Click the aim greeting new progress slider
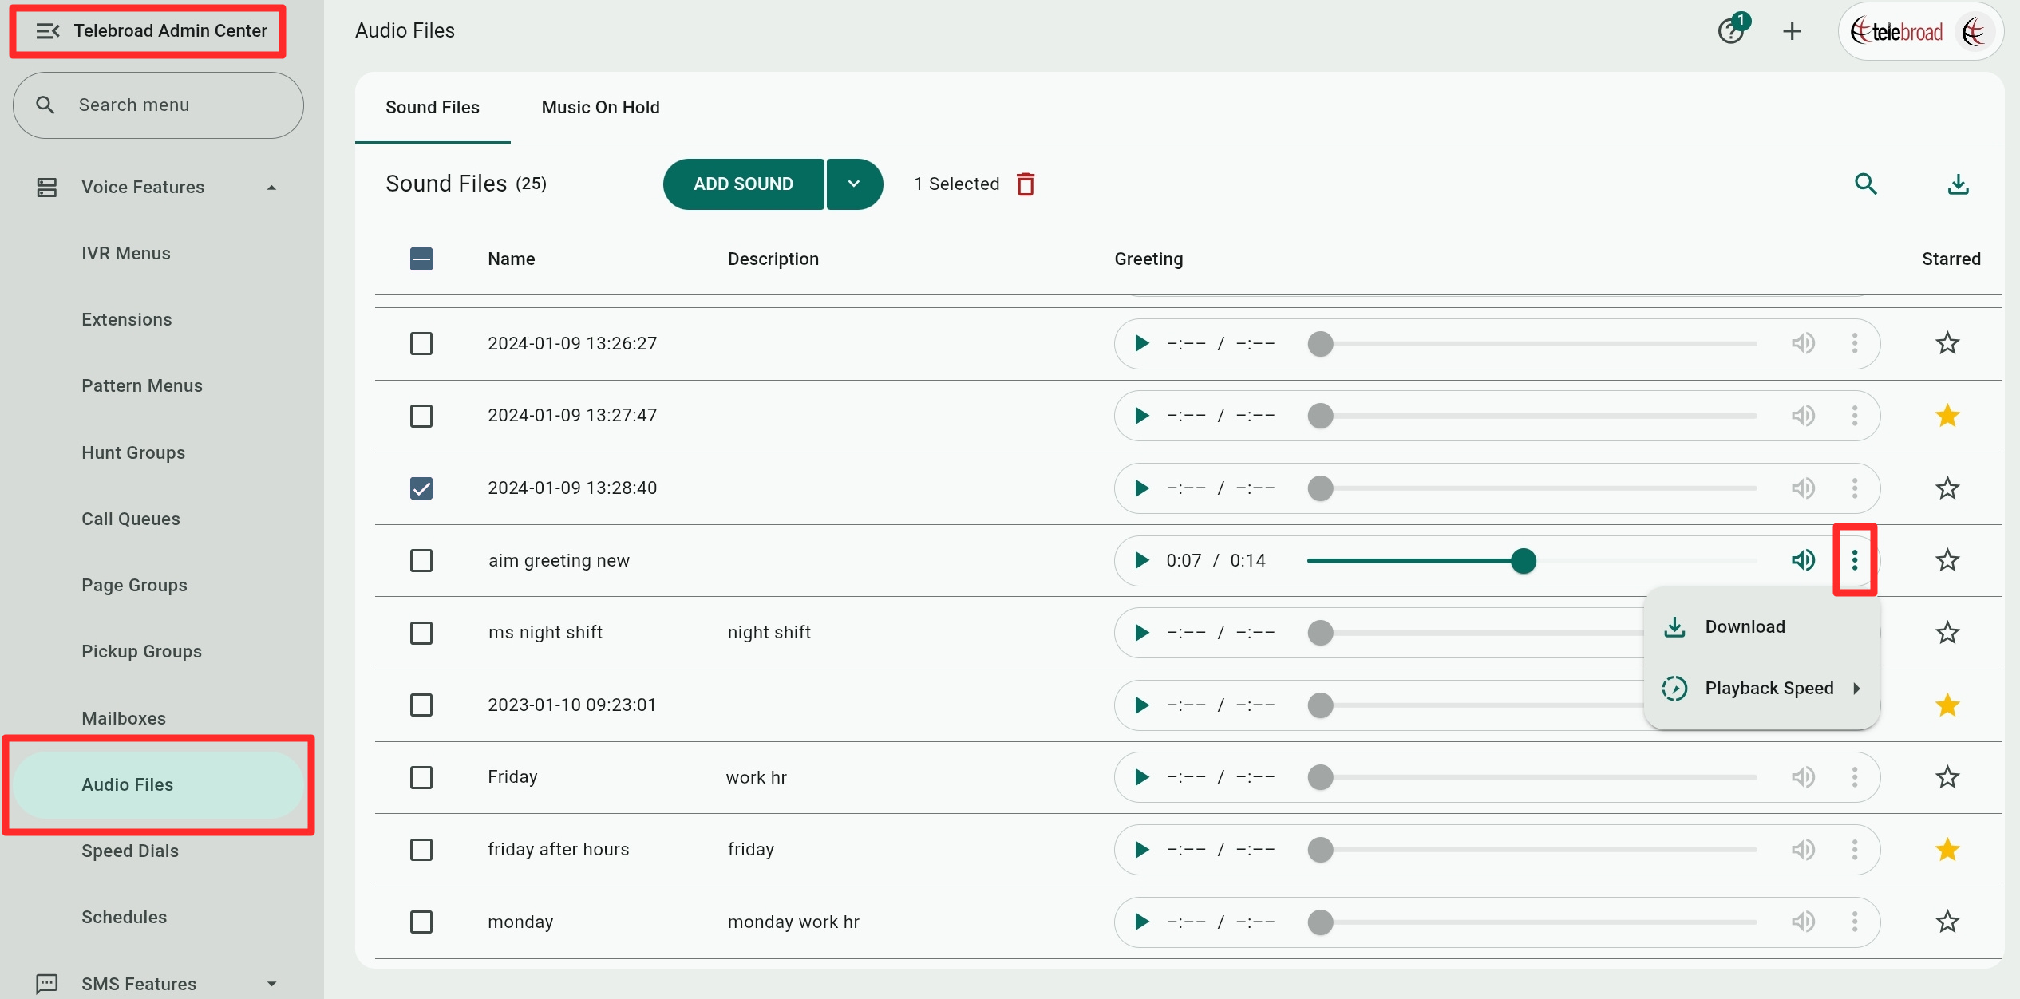Viewport: 2020px width, 999px height. [x=1523, y=561]
